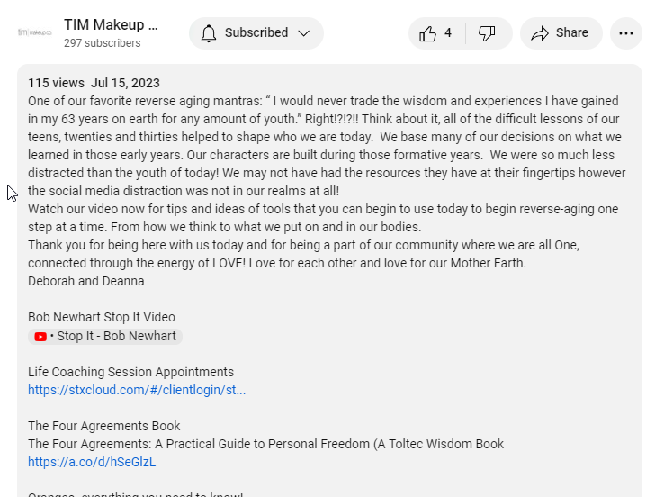Open the three-dot more actions menu
655x497 pixels.
(625, 33)
